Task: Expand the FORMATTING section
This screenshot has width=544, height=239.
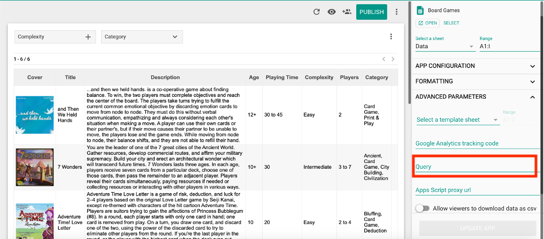Action: click(x=475, y=81)
